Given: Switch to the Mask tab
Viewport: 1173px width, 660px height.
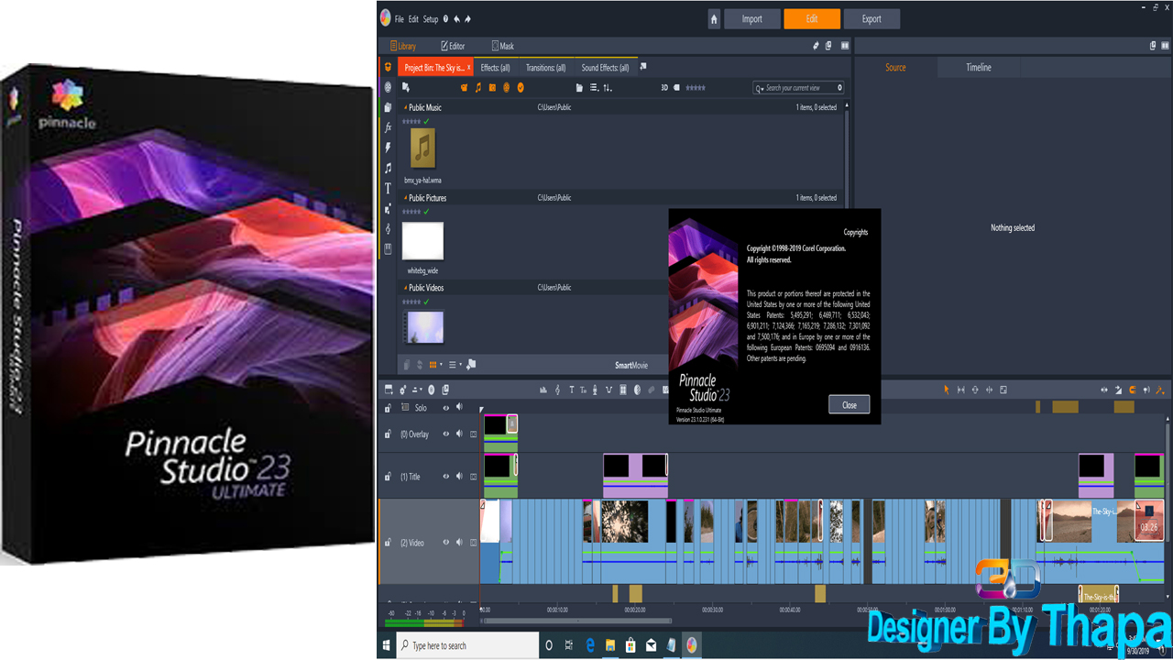Looking at the screenshot, I should tap(503, 46).
